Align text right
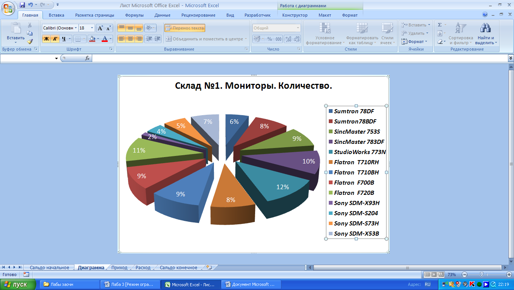 pos(139,39)
